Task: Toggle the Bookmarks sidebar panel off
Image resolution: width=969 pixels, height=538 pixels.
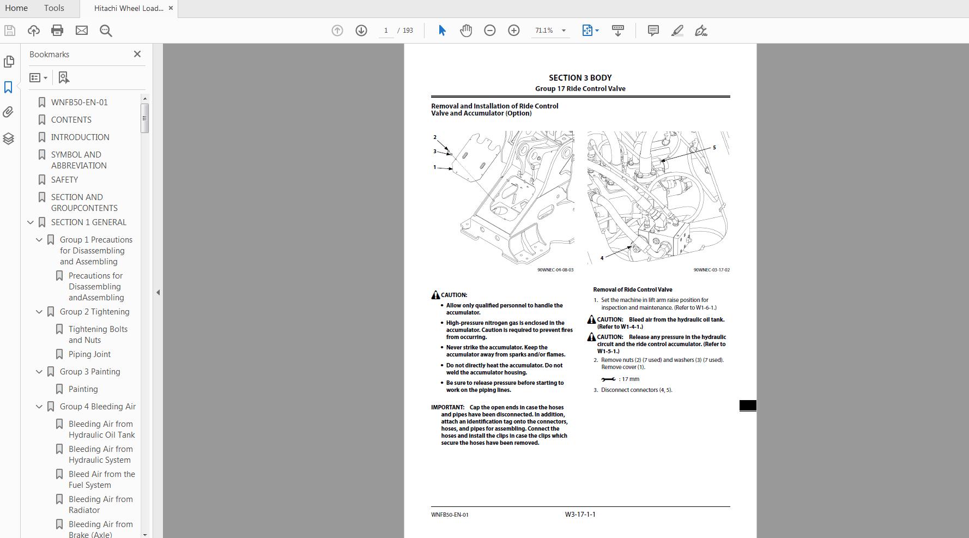Action: [8, 87]
